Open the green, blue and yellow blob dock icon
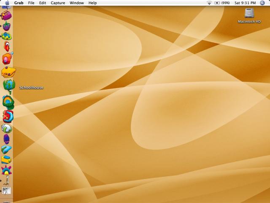This screenshot has width=270, height=203. (x=7, y=36)
